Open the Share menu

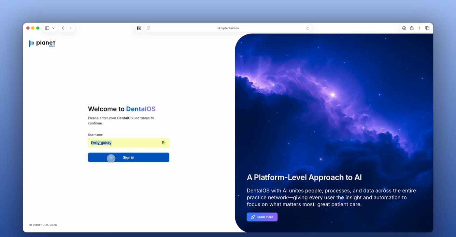pyautogui.click(x=412, y=28)
